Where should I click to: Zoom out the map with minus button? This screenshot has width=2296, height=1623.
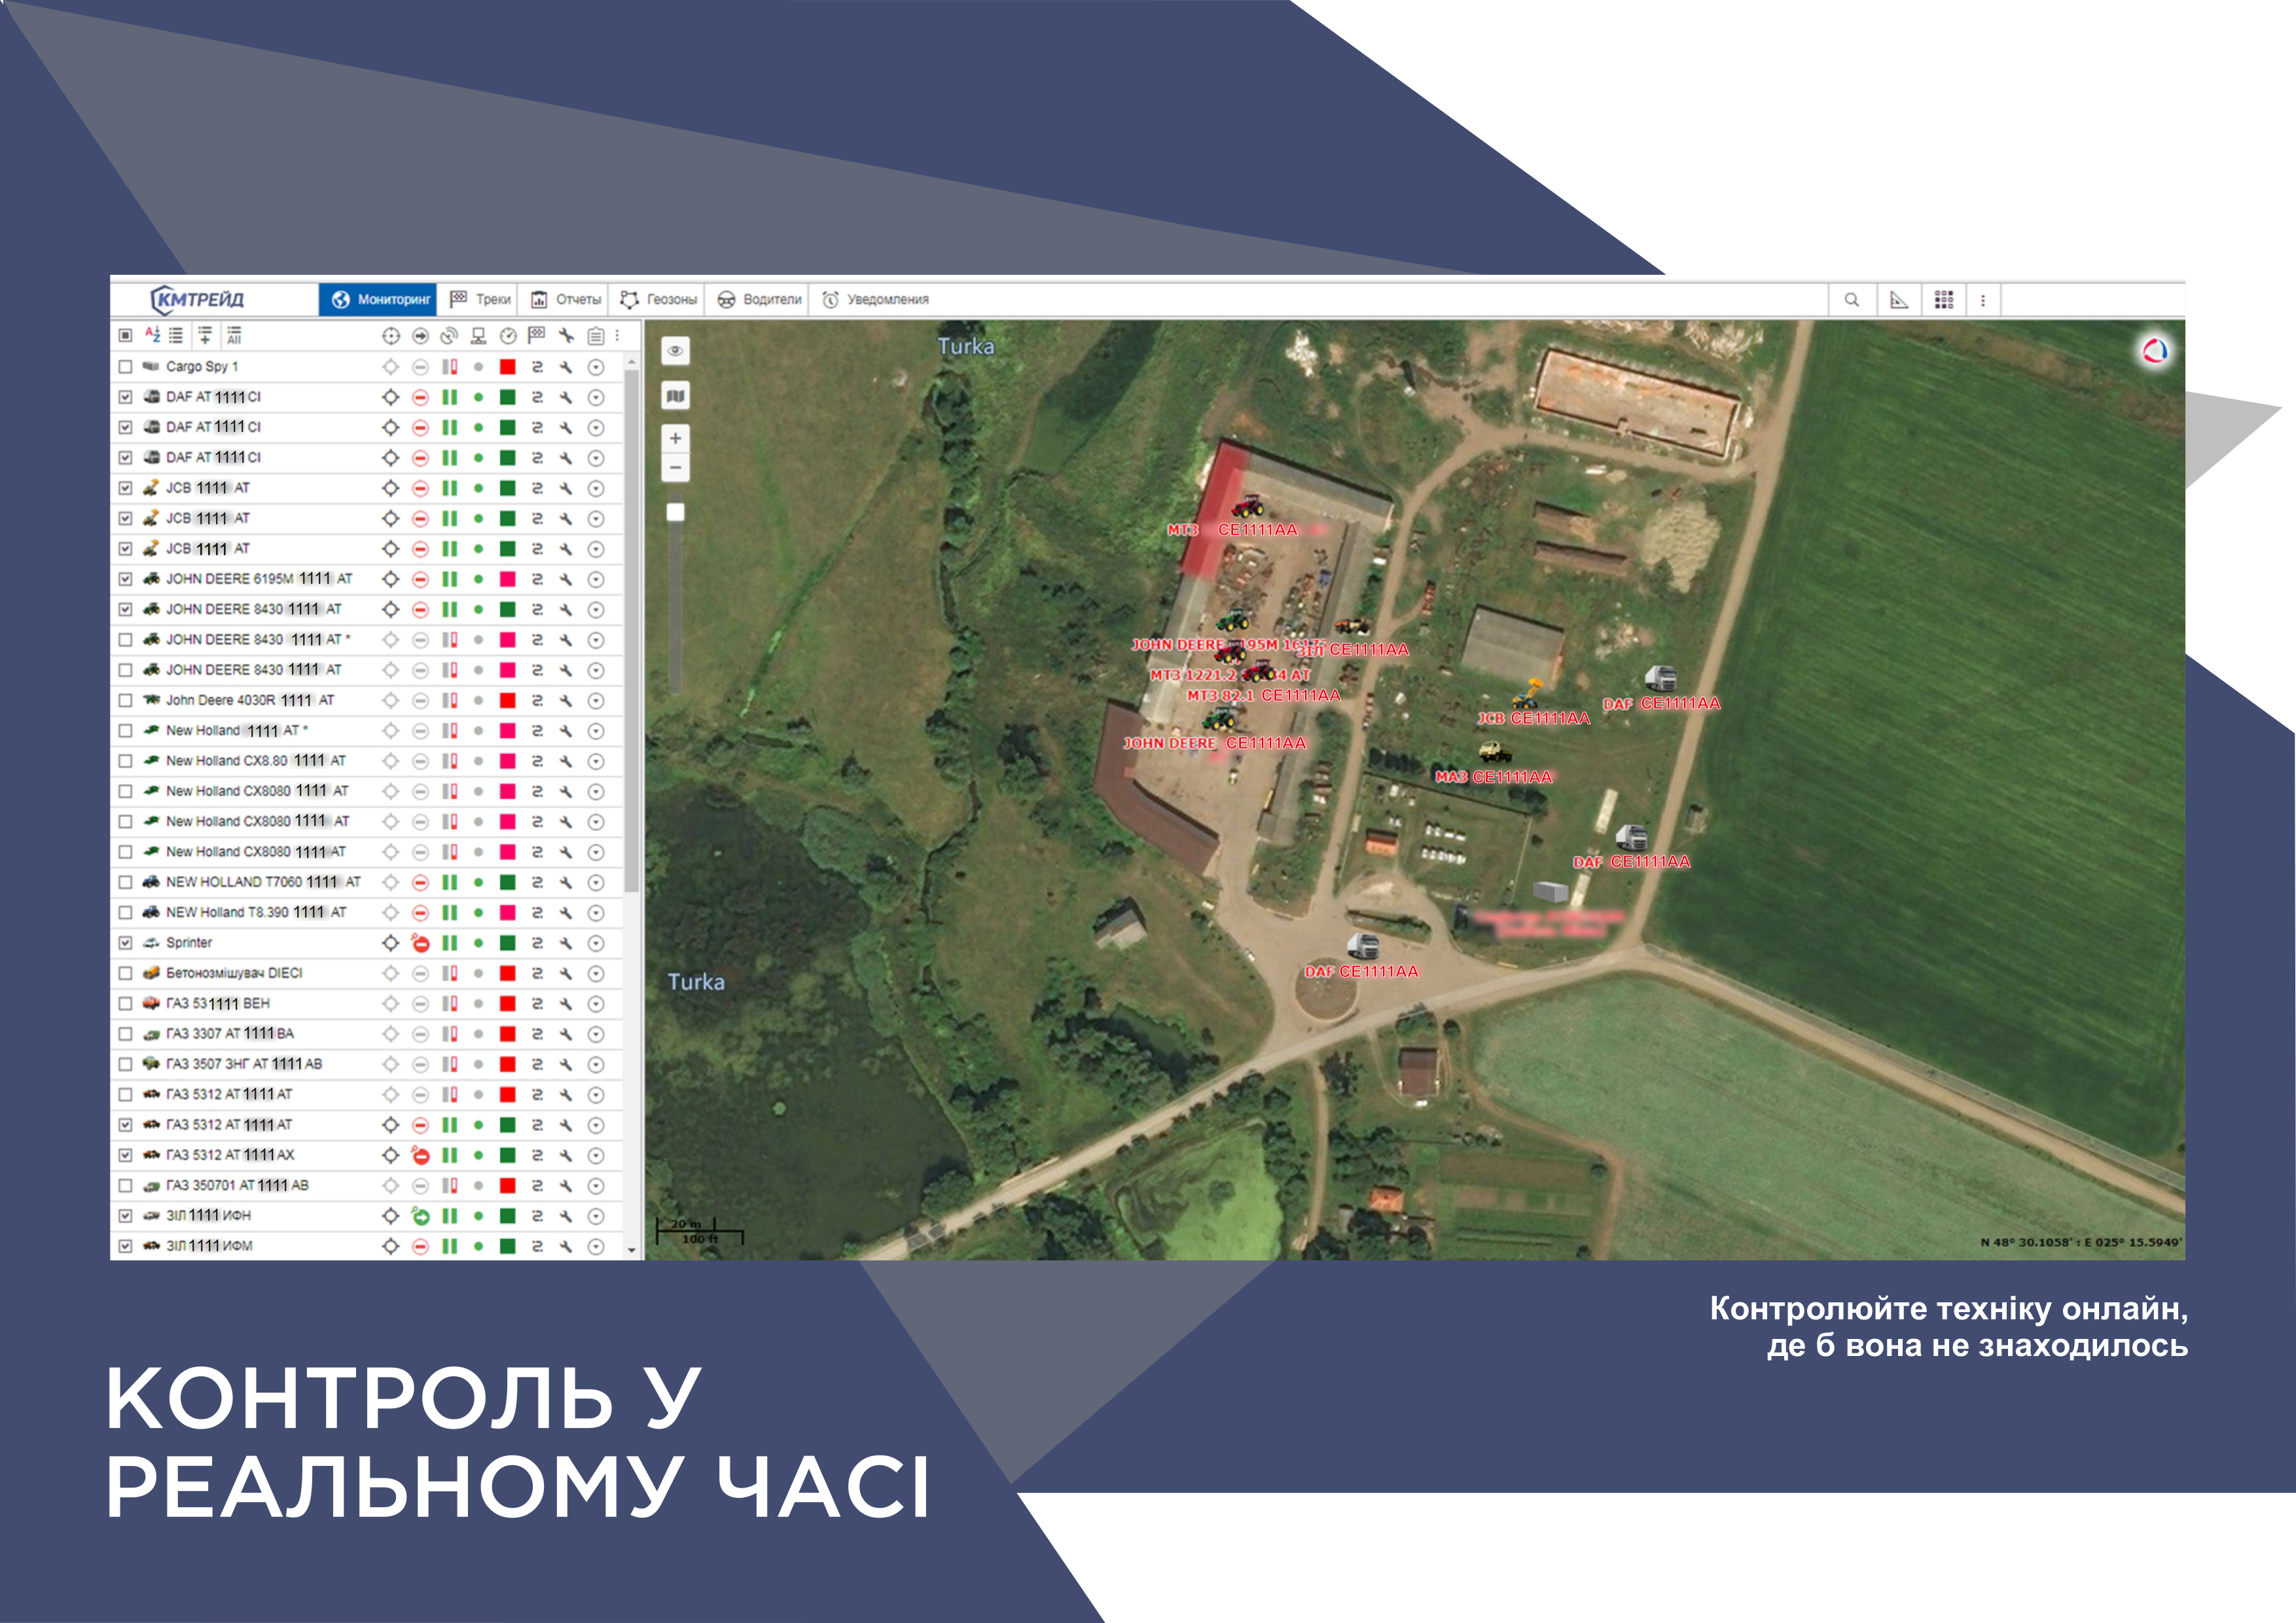[x=676, y=467]
